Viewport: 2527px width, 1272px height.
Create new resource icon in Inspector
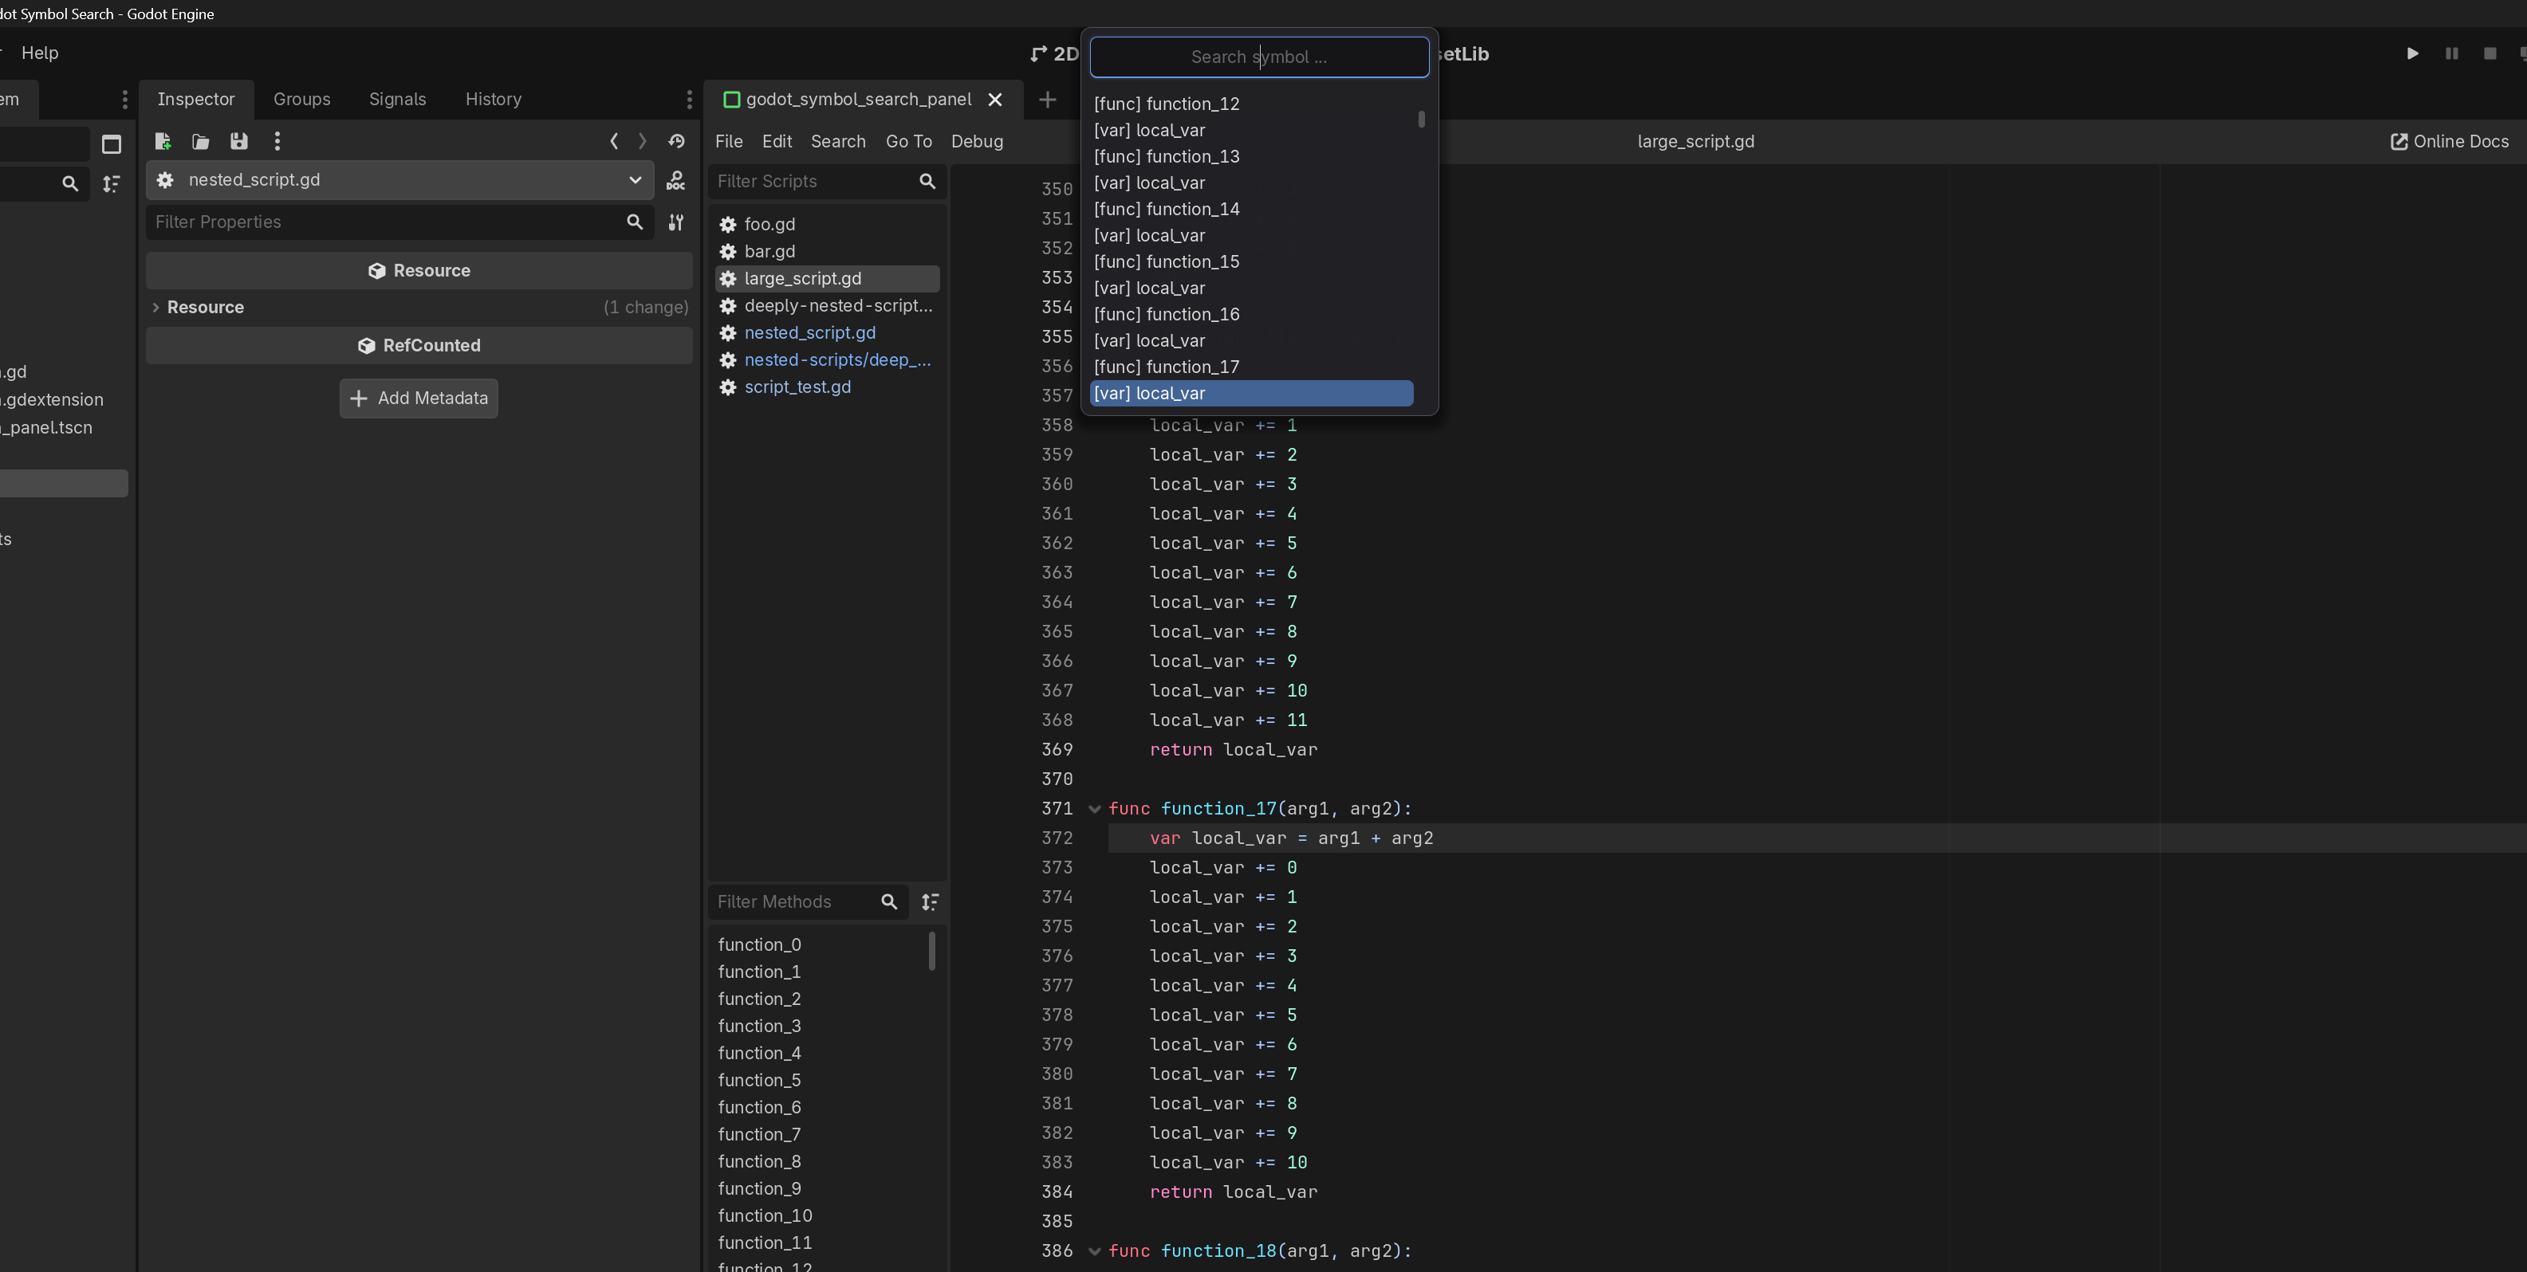pos(163,141)
